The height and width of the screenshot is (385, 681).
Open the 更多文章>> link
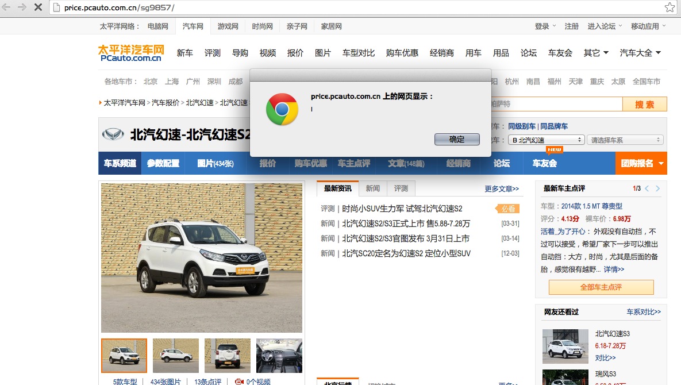tap(502, 189)
